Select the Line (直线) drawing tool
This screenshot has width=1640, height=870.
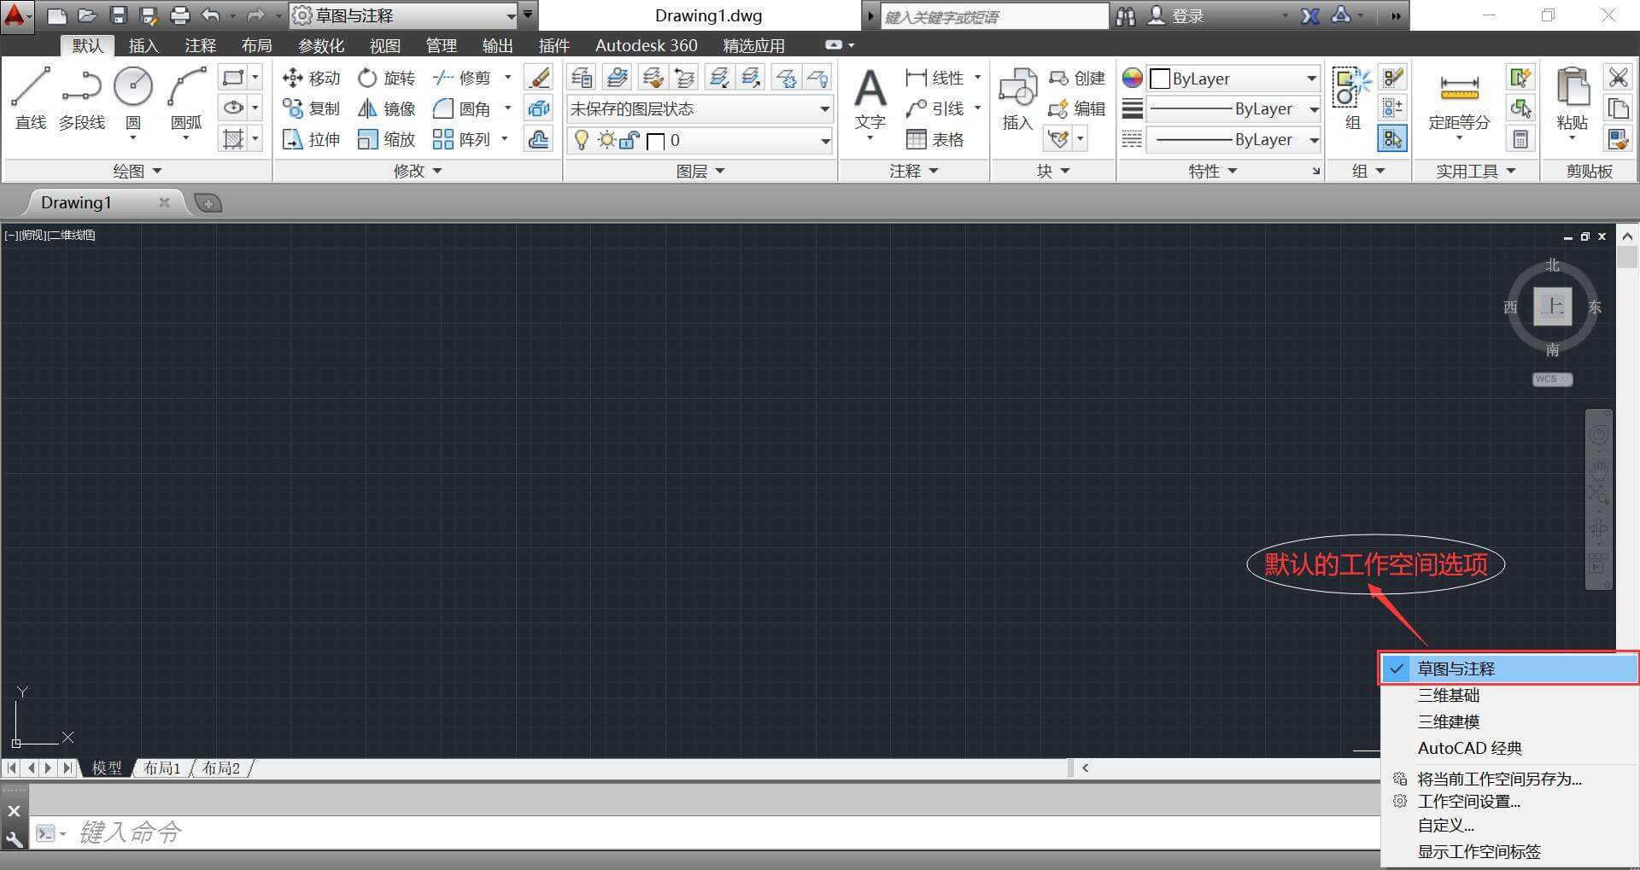pos(31,98)
